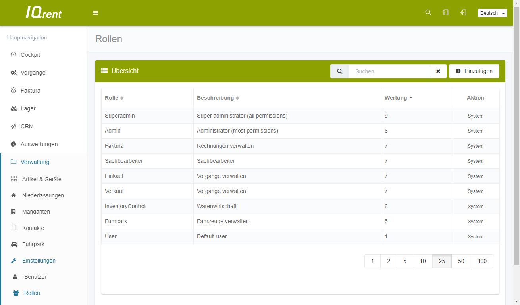Collapse the Verwaltung navigation section
The width and height of the screenshot is (520, 305).
pos(35,162)
